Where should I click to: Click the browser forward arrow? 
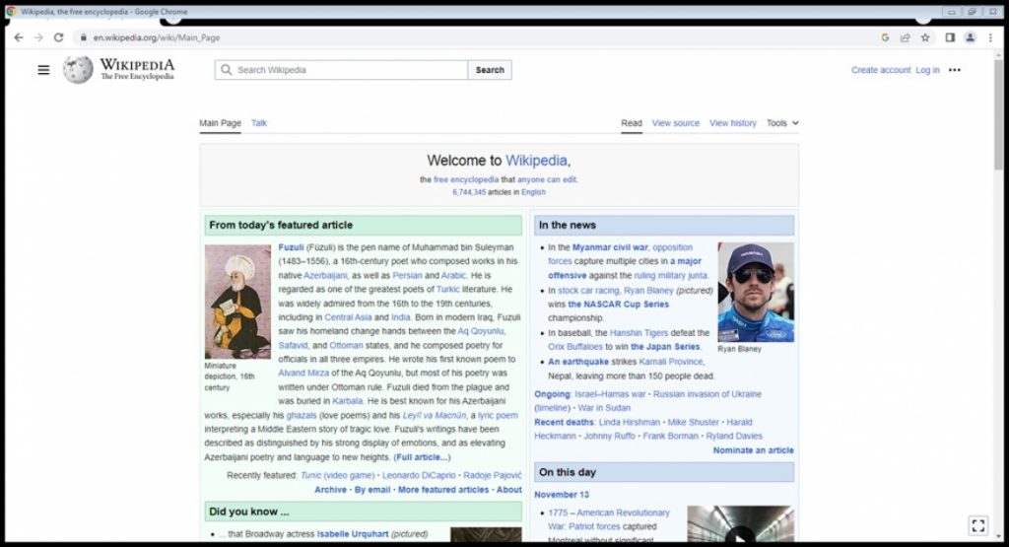point(38,37)
